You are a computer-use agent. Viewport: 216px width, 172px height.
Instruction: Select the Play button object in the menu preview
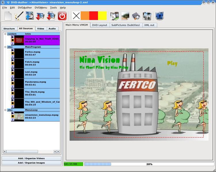[x=172, y=63]
